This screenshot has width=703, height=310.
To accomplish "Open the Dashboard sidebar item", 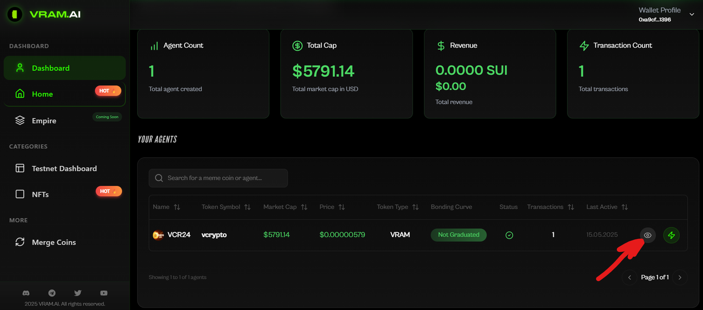I will point(65,68).
